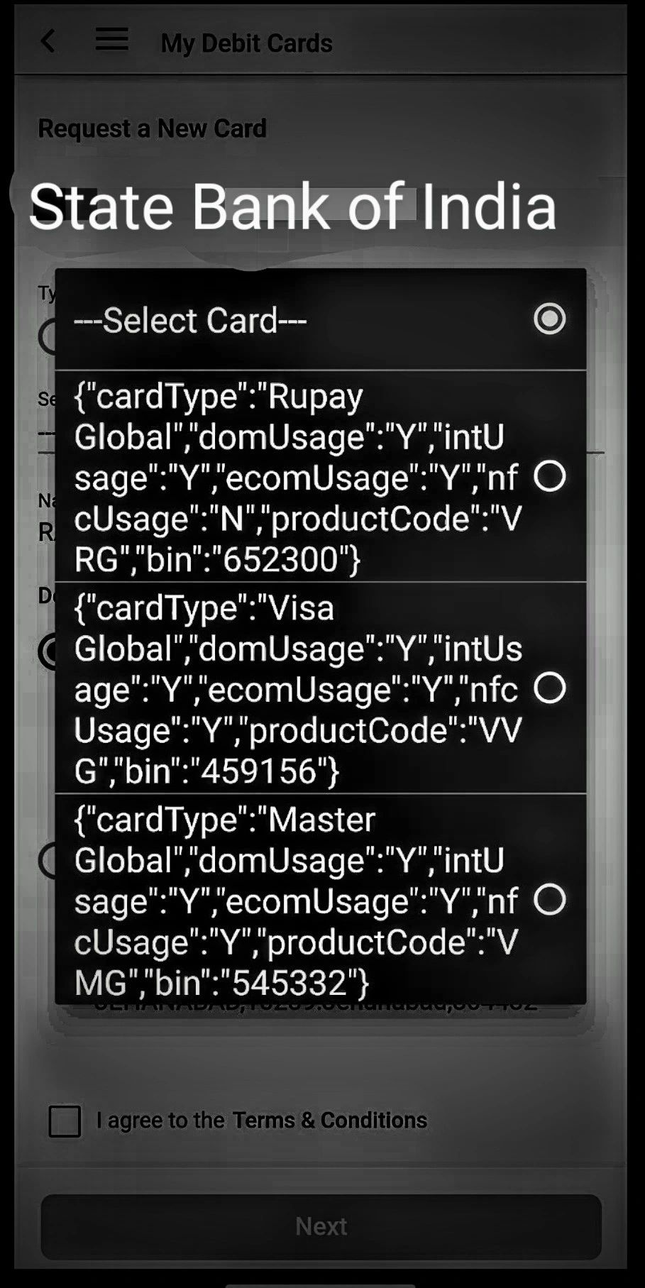Pick the Master Global bin 545332 entry
Viewport: 645px width, 1288px height.
[321, 899]
